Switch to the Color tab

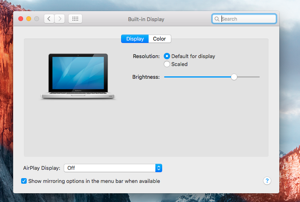(159, 39)
